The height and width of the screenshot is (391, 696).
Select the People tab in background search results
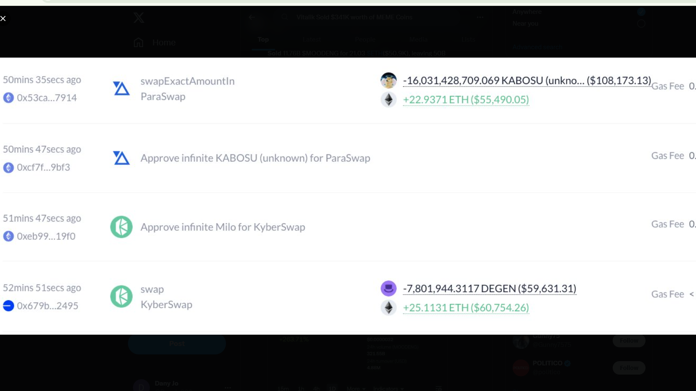365,40
